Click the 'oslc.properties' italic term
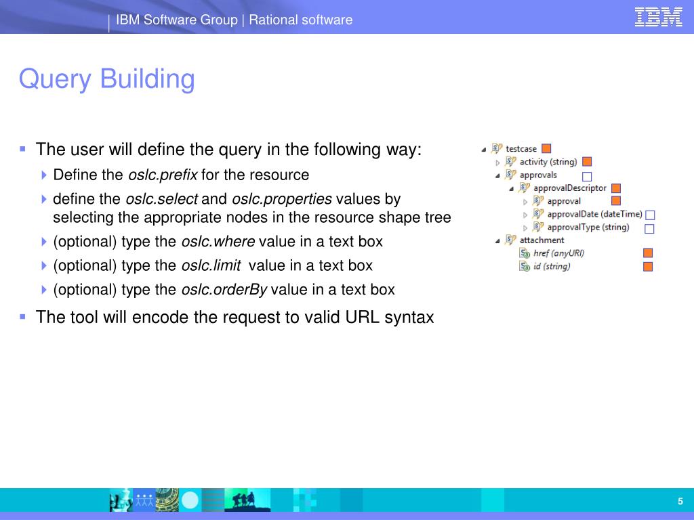This screenshot has width=694, height=520. [282, 199]
